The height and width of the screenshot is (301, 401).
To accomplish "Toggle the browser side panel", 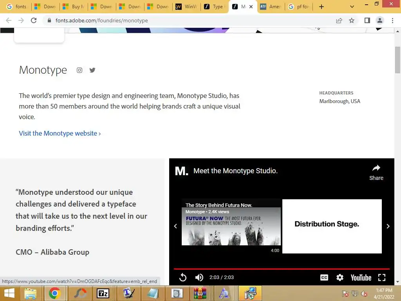I will (x=367, y=20).
